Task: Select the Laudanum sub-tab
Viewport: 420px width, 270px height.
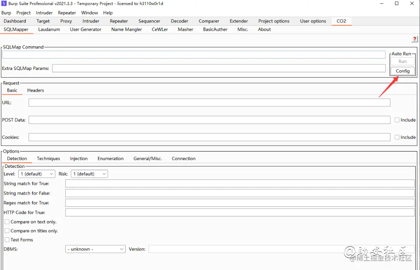Action: 49,30
